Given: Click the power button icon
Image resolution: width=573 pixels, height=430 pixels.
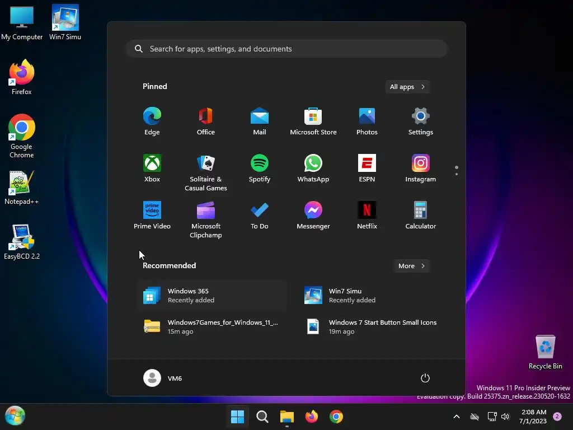Looking at the screenshot, I should [x=425, y=378].
